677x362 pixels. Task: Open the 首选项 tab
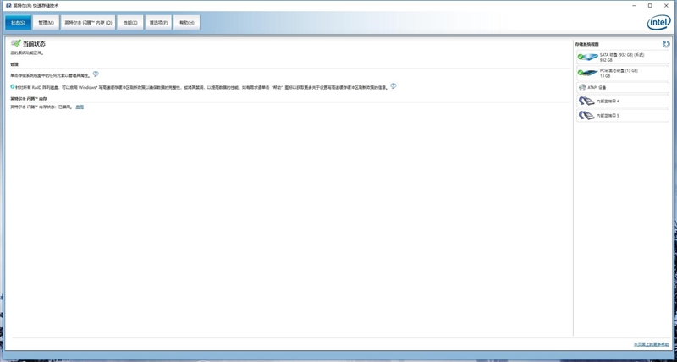(x=157, y=23)
